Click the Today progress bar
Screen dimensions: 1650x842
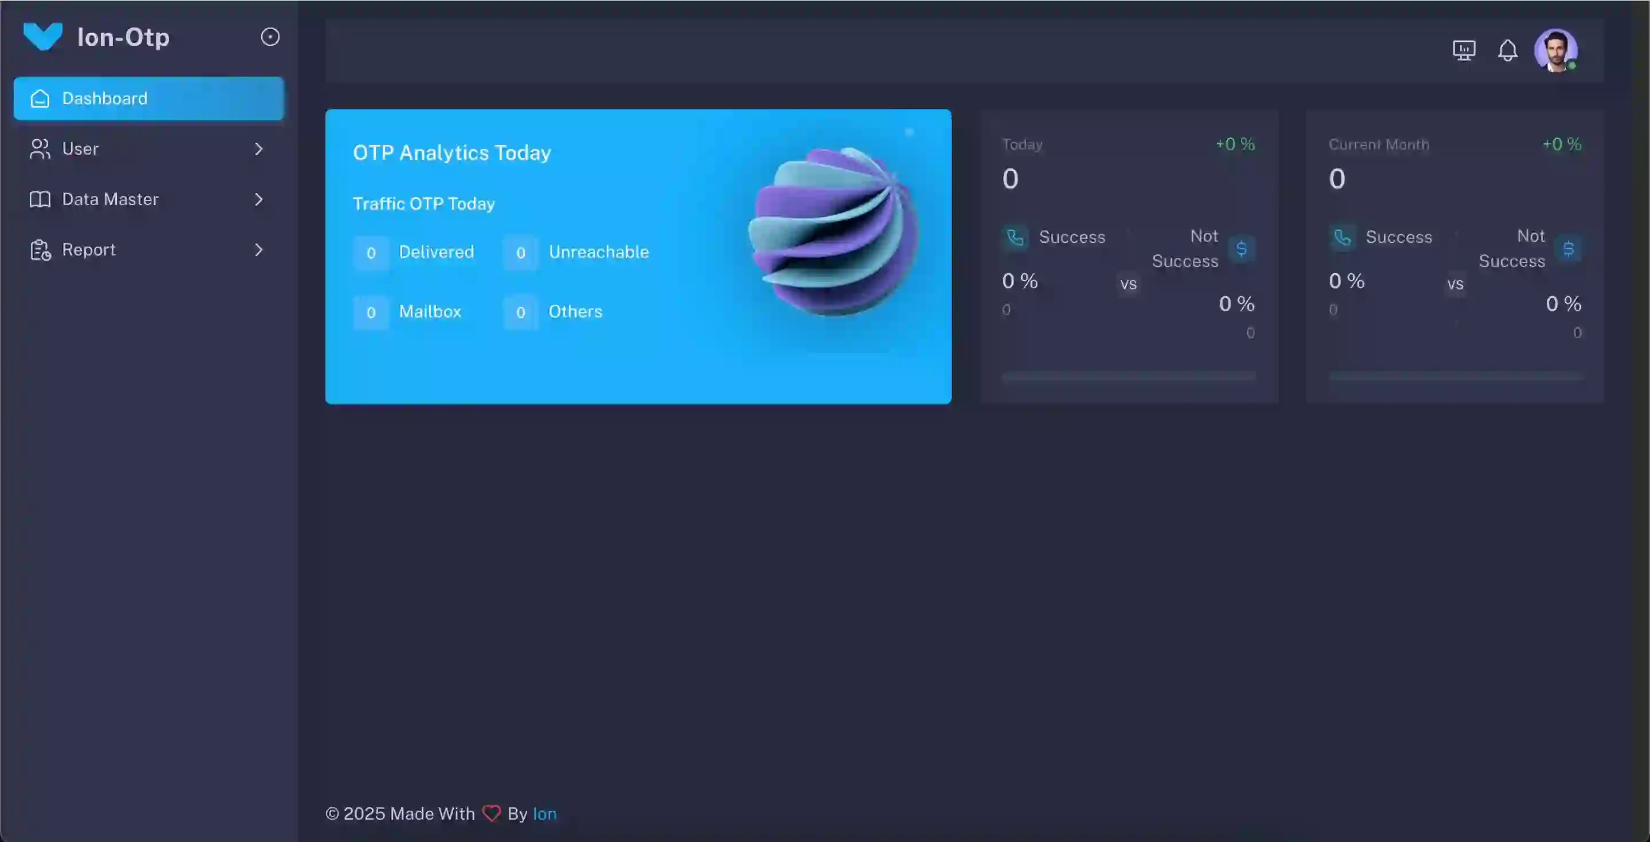coord(1129,376)
